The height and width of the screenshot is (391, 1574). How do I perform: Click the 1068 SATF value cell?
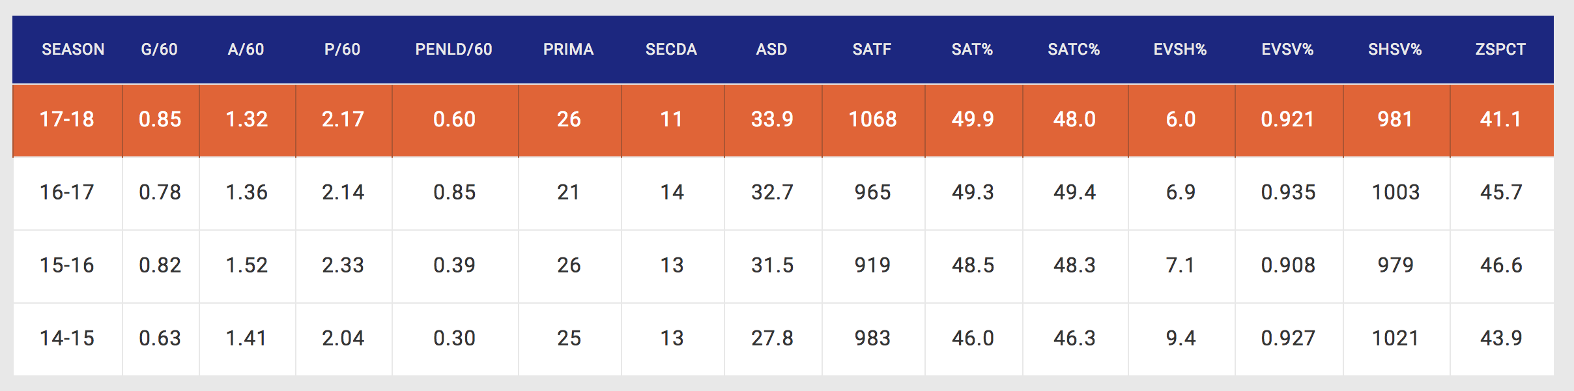(873, 119)
